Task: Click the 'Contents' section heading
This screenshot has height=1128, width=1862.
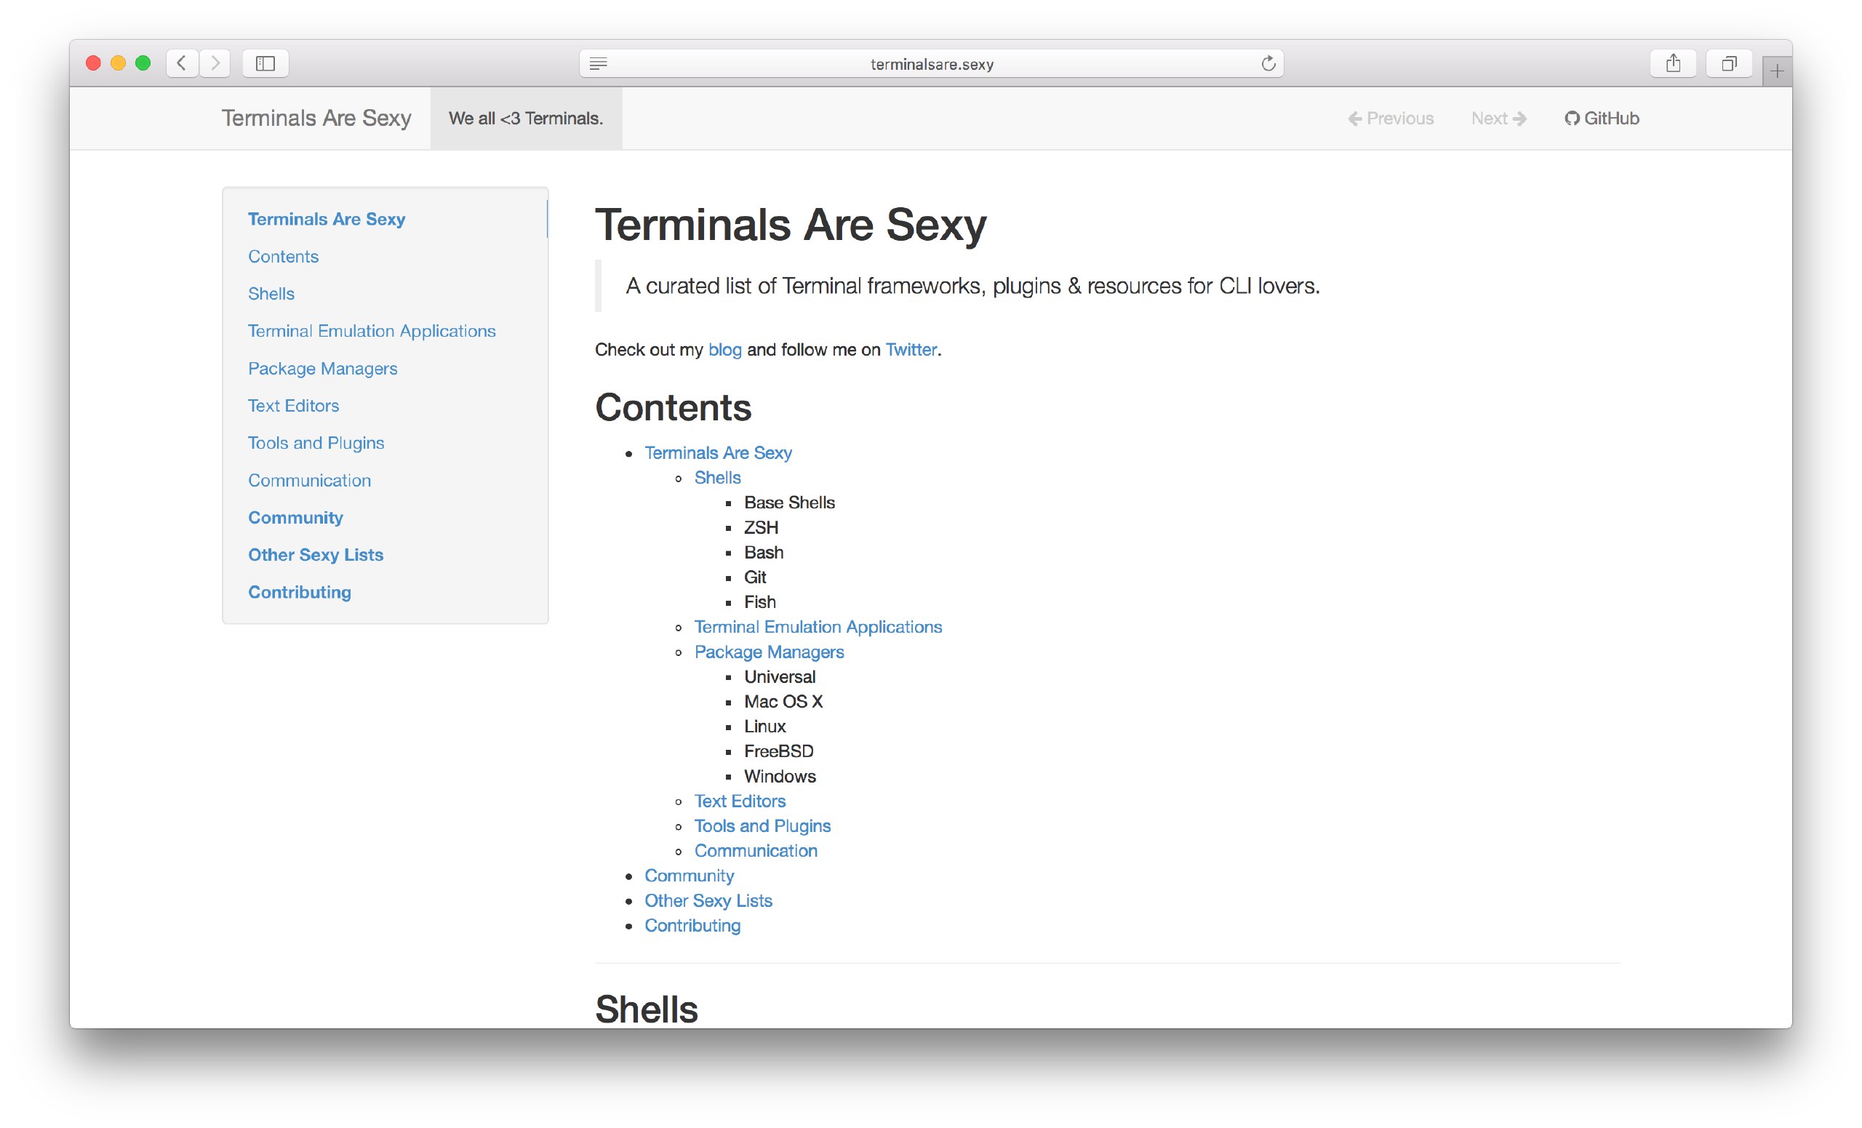Action: (x=673, y=408)
